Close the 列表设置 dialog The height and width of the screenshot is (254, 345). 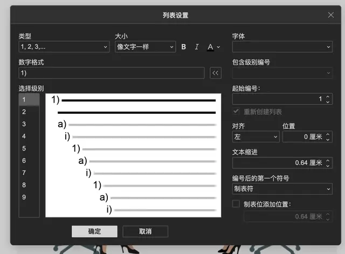pyautogui.click(x=330, y=15)
